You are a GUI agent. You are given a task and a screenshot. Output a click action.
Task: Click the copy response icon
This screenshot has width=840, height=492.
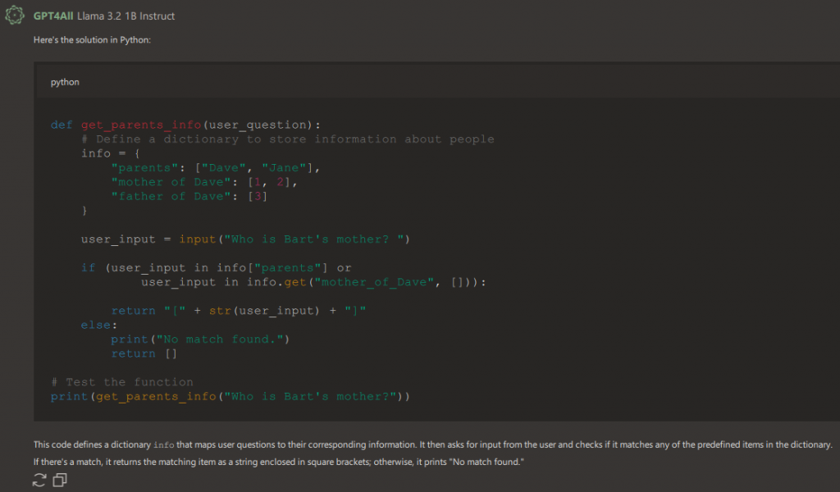tap(60, 481)
